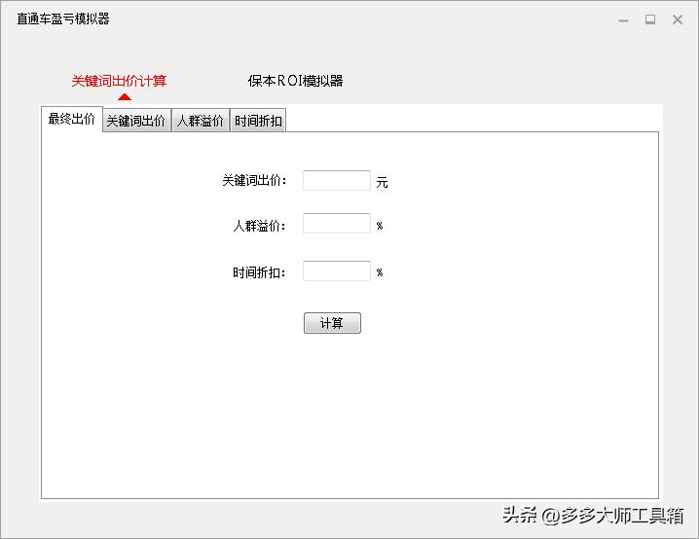Click the 计算 button
699x539 pixels.
click(332, 323)
